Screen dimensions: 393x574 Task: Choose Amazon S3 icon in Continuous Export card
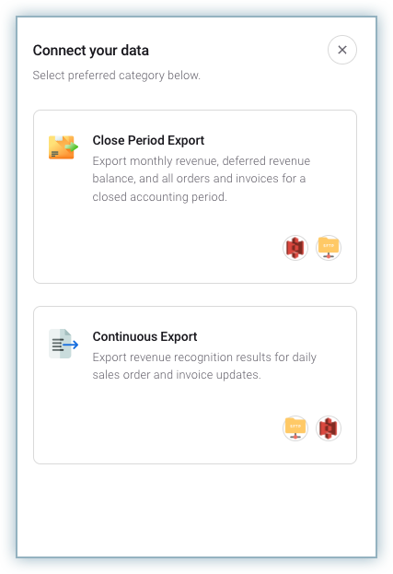coord(329,428)
